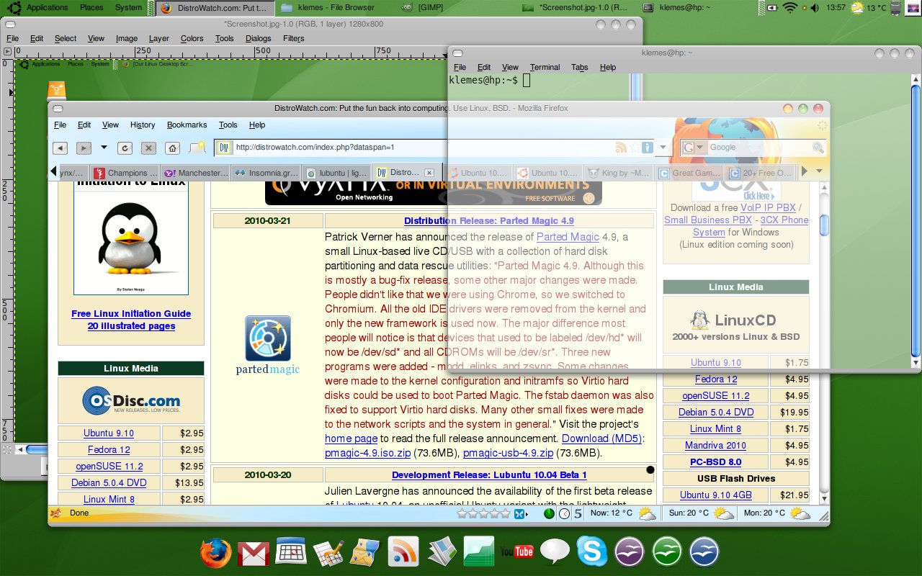The image size is (922, 576).
Task: Open GIMP Filters menu
Action: pos(293,38)
